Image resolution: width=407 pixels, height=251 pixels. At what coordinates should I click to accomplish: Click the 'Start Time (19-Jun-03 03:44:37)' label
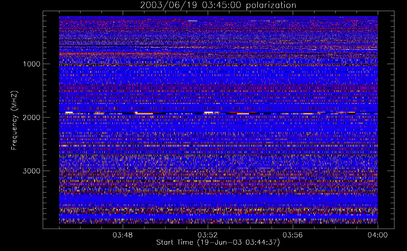click(x=218, y=242)
